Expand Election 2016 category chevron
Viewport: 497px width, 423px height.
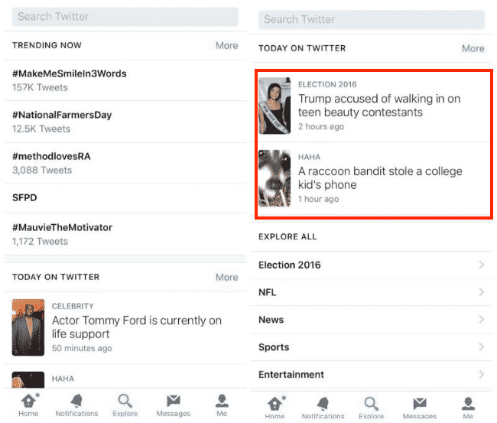tap(482, 265)
